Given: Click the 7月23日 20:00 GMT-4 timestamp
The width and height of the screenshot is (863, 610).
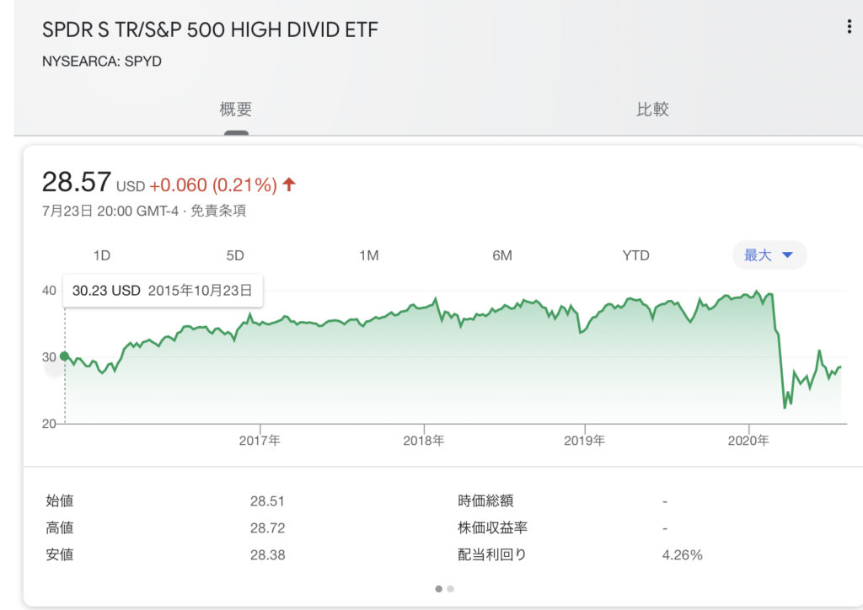Looking at the screenshot, I should (x=110, y=211).
